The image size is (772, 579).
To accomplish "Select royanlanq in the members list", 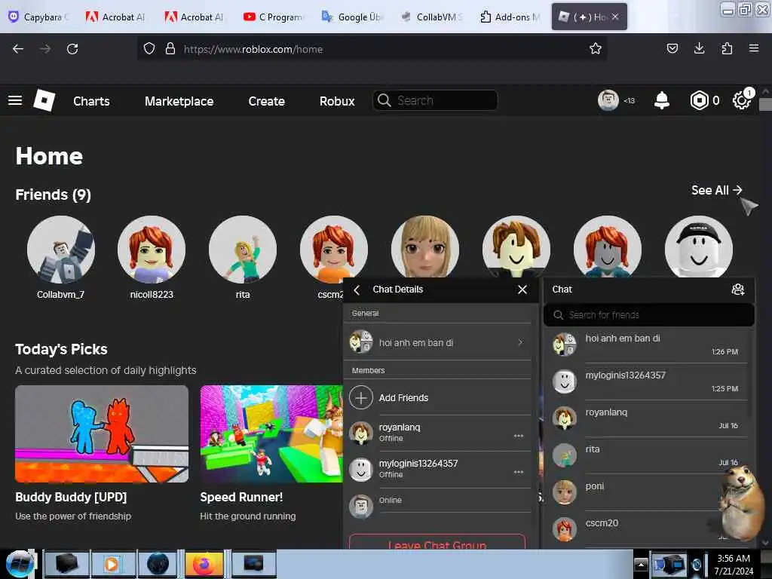I will (x=437, y=433).
